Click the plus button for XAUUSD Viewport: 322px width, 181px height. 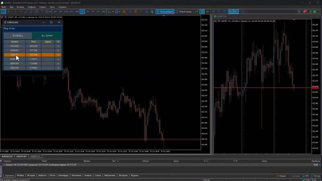[x=58, y=46]
